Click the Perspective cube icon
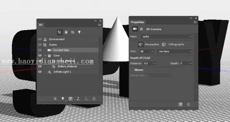The image size is (230, 122). [141, 44]
